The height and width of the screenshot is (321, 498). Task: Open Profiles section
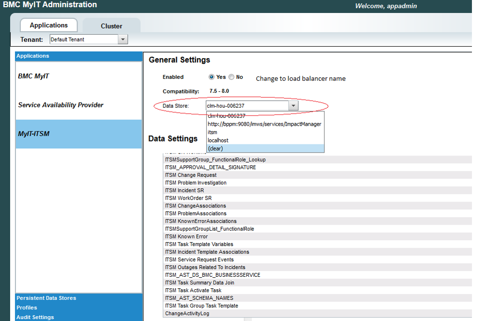(79, 308)
